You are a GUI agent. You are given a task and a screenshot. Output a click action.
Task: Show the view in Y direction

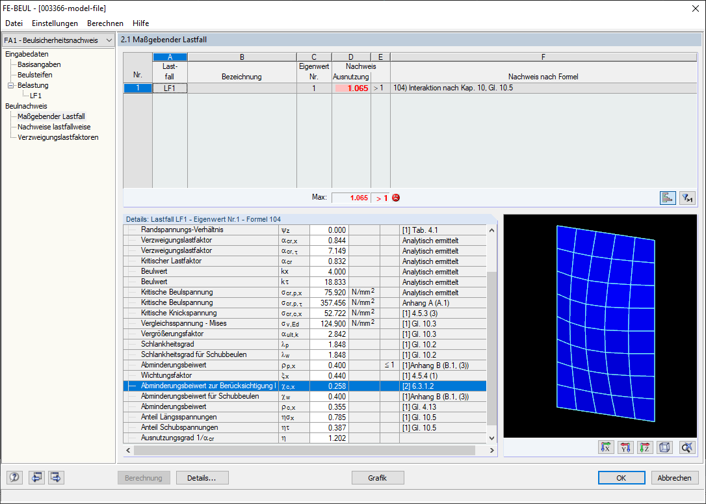625,447
